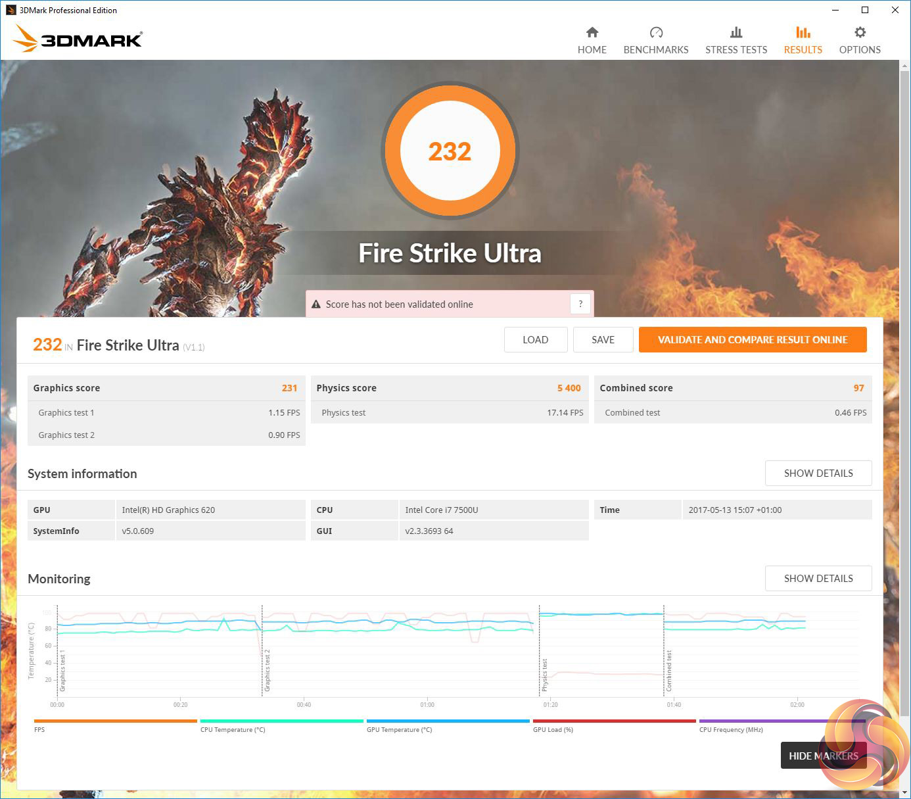Click Validate and Compare Result Online

point(753,340)
